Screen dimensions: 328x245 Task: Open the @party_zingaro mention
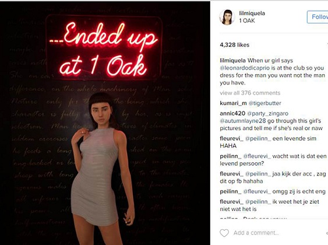point(267,113)
